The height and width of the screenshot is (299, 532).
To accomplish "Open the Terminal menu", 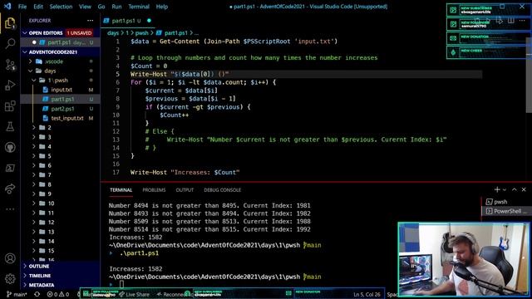I will click(139, 7).
